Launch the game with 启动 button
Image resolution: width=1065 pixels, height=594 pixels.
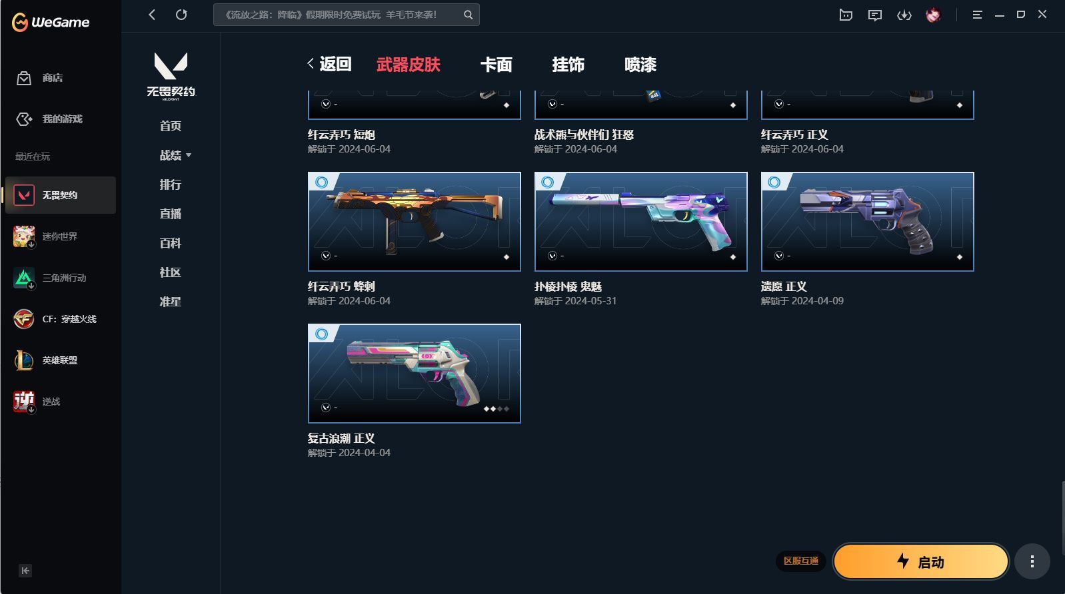point(920,561)
